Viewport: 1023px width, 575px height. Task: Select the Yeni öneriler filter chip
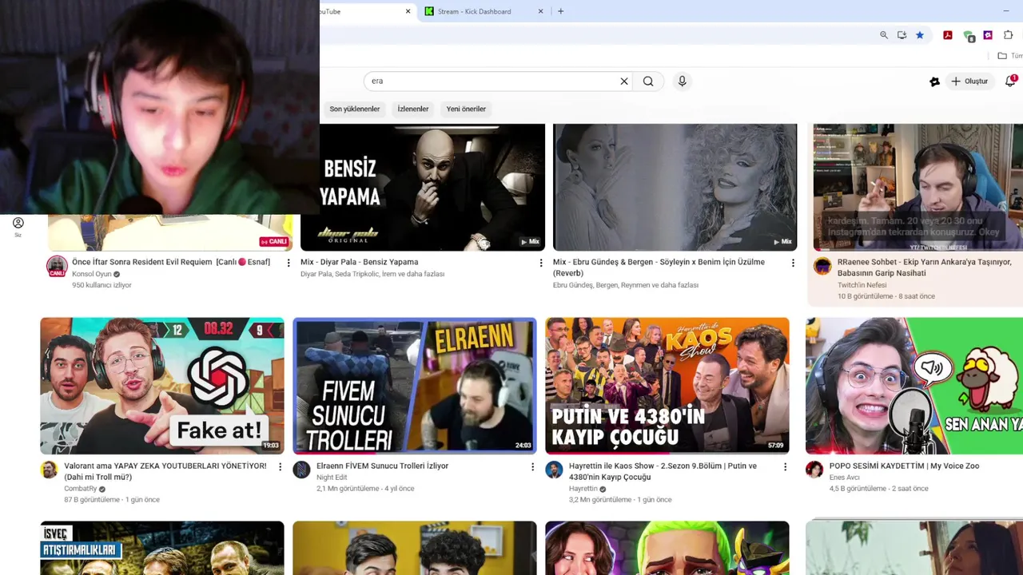pos(466,109)
